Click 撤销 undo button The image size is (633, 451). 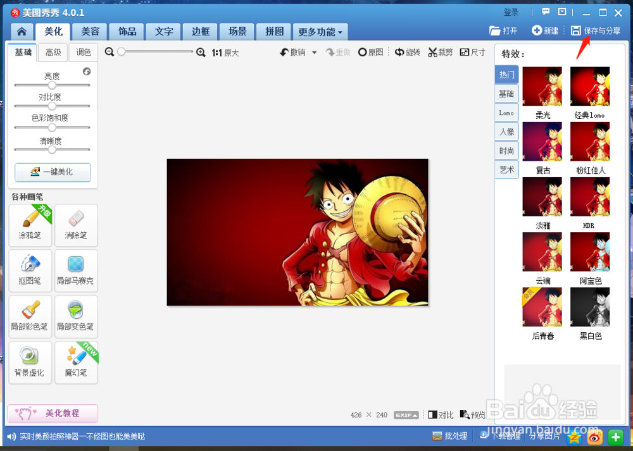tap(293, 53)
